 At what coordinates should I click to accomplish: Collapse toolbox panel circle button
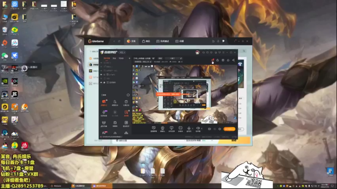(x=128, y=95)
